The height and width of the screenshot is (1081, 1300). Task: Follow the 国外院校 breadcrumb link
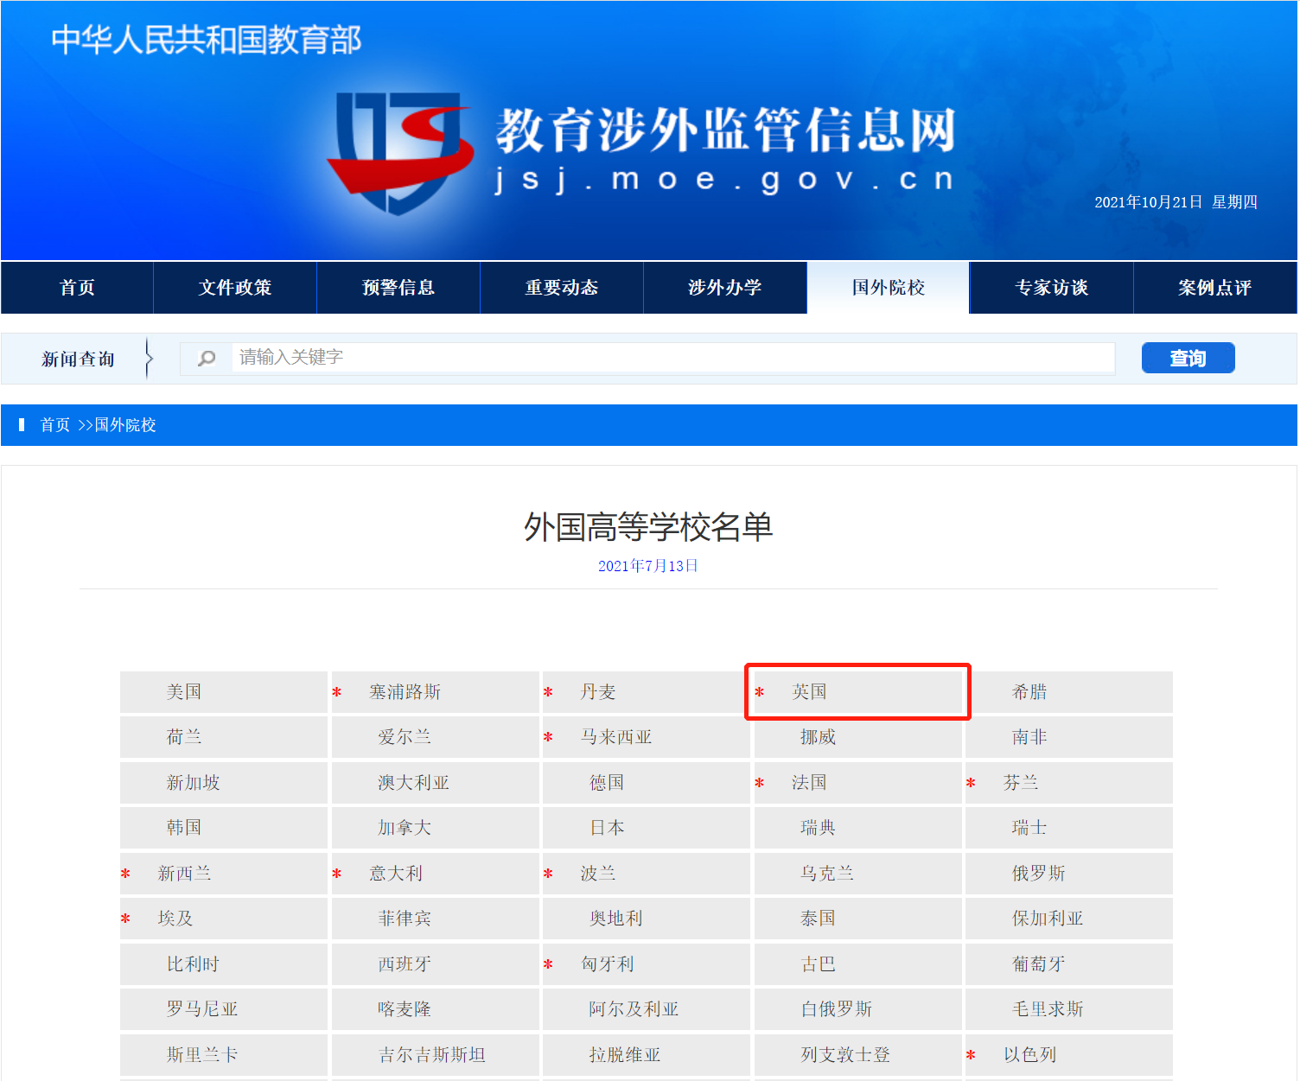click(125, 425)
